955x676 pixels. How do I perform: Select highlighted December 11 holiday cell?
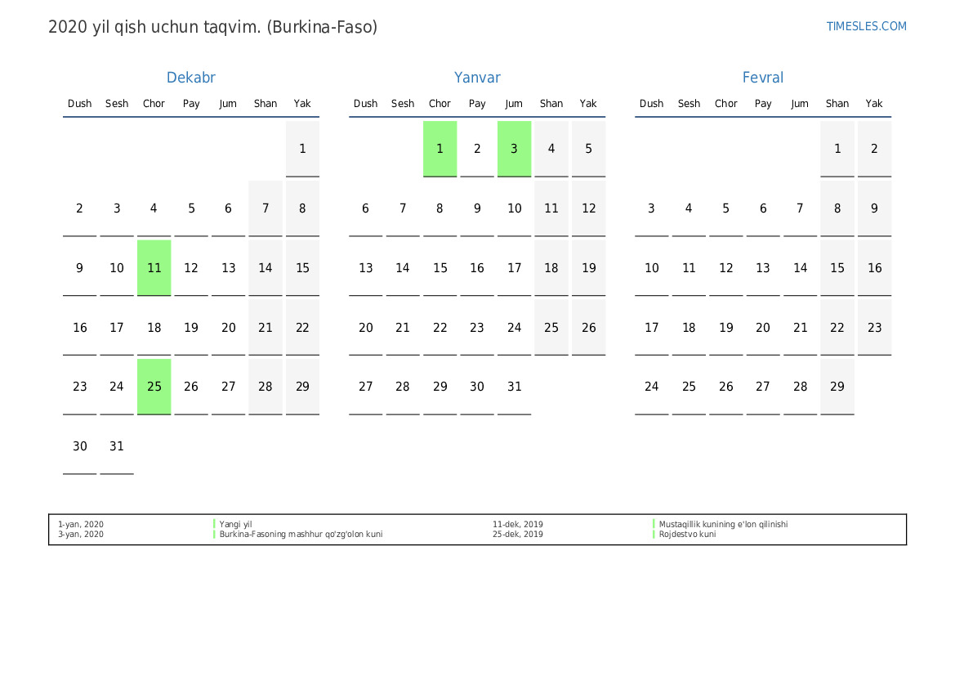(x=154, y=268)
